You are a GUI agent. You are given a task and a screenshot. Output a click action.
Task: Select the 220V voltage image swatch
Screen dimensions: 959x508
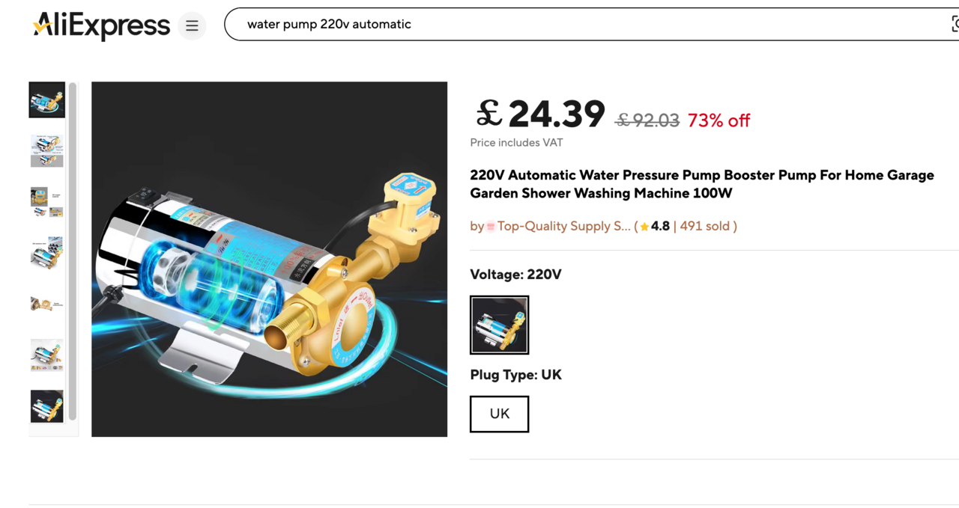(499, 325)
